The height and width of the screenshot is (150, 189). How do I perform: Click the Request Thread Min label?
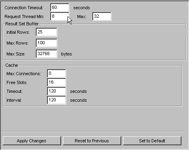[24, 16]
